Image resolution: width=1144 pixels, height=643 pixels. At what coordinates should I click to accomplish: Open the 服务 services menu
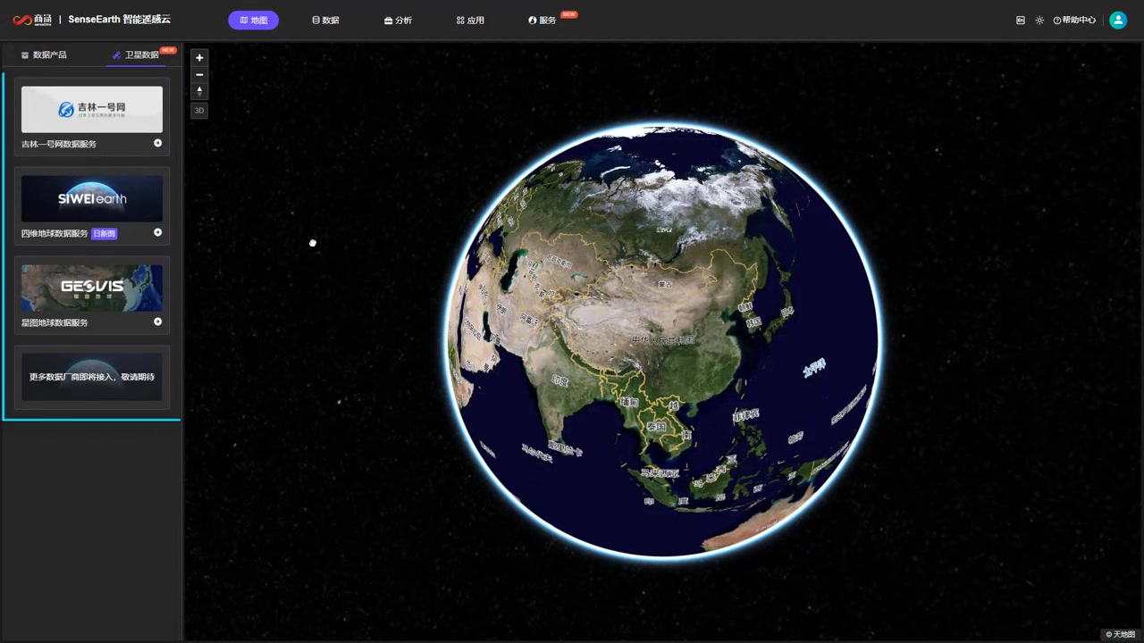[543, 20]
